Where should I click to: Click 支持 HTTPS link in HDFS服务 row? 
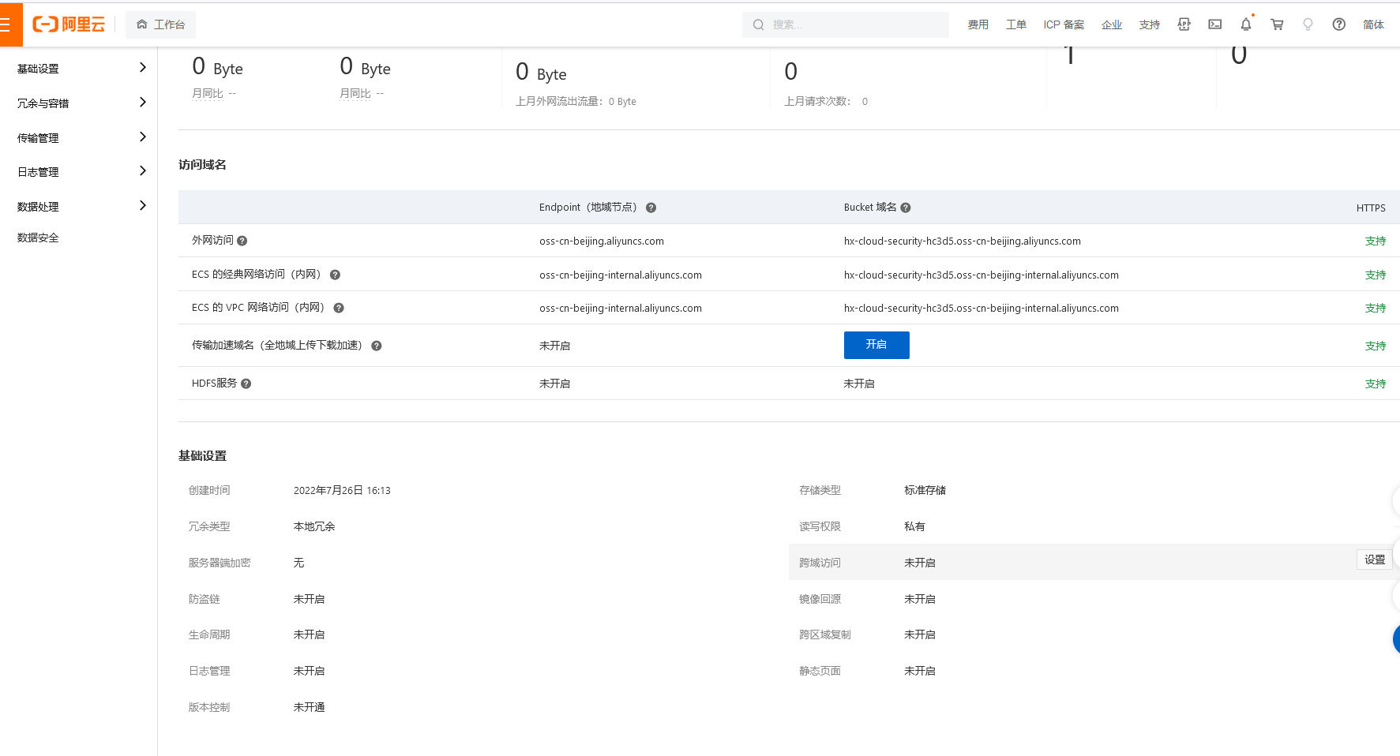1376,384
